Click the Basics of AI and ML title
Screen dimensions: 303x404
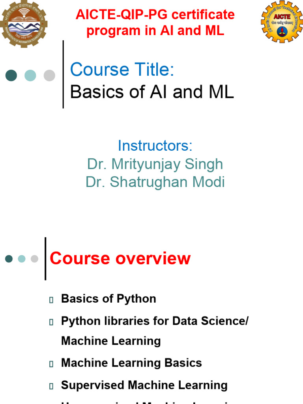[152, 92]
